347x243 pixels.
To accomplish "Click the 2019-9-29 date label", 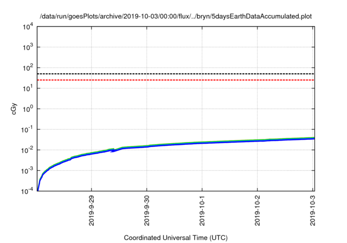I will coord(92,210).
